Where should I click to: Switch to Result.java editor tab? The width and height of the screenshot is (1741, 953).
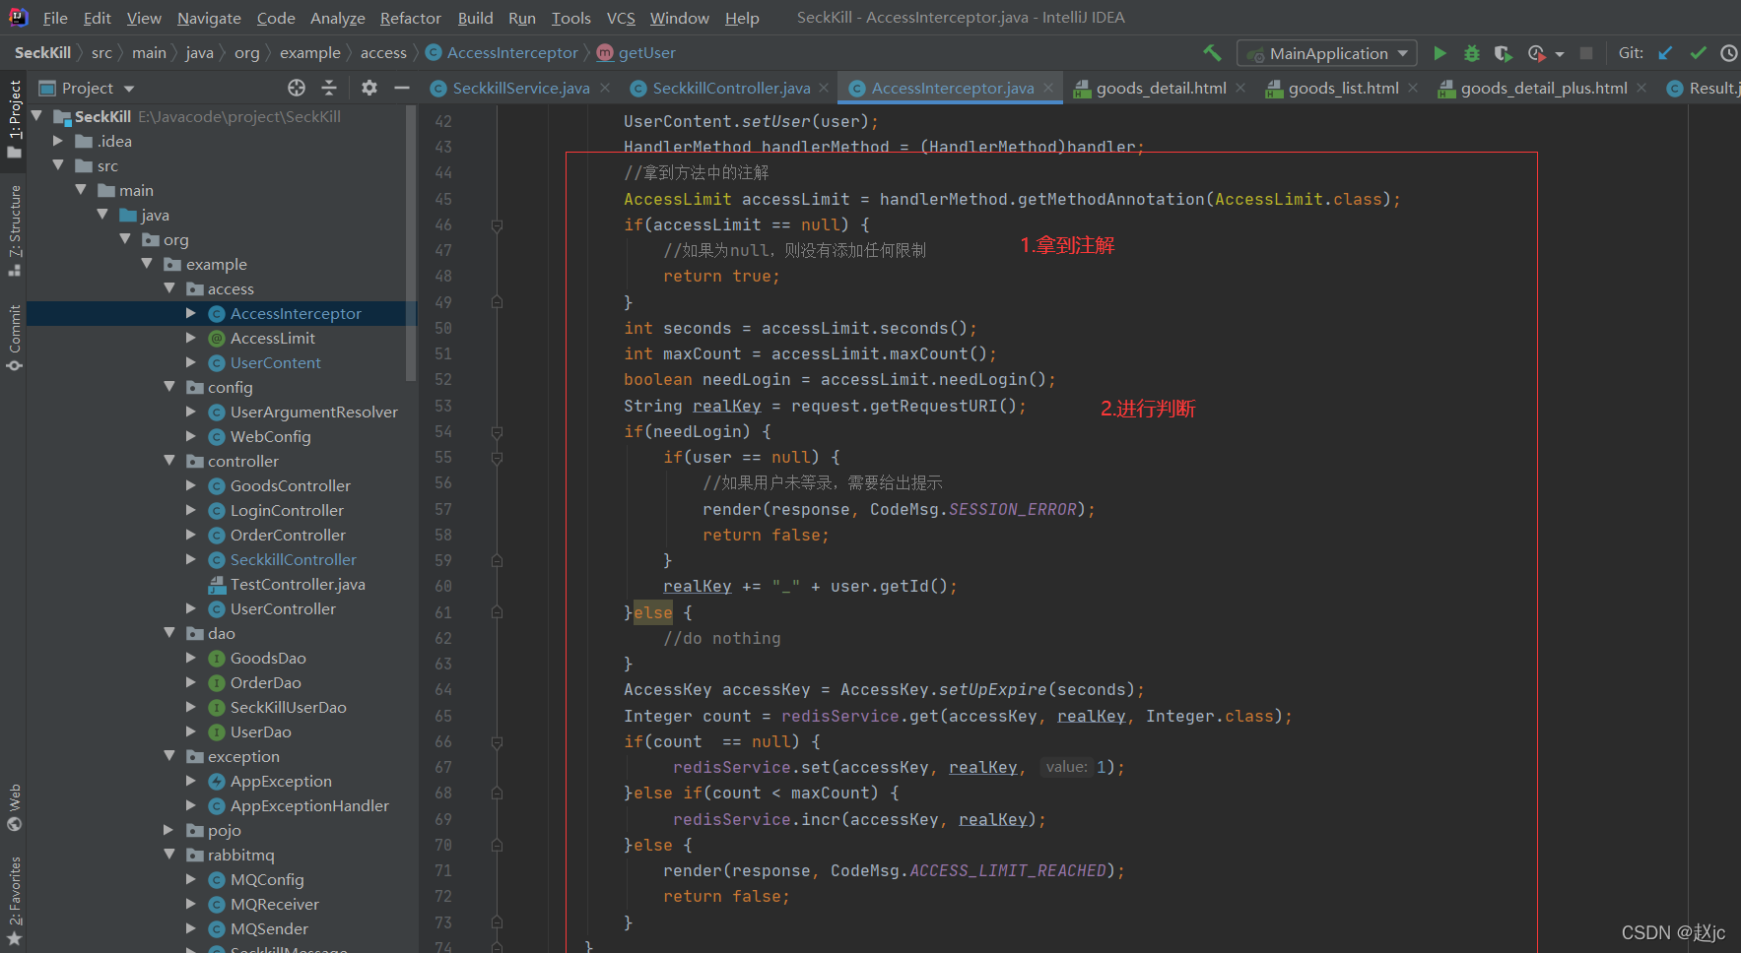coord(1704,88)
